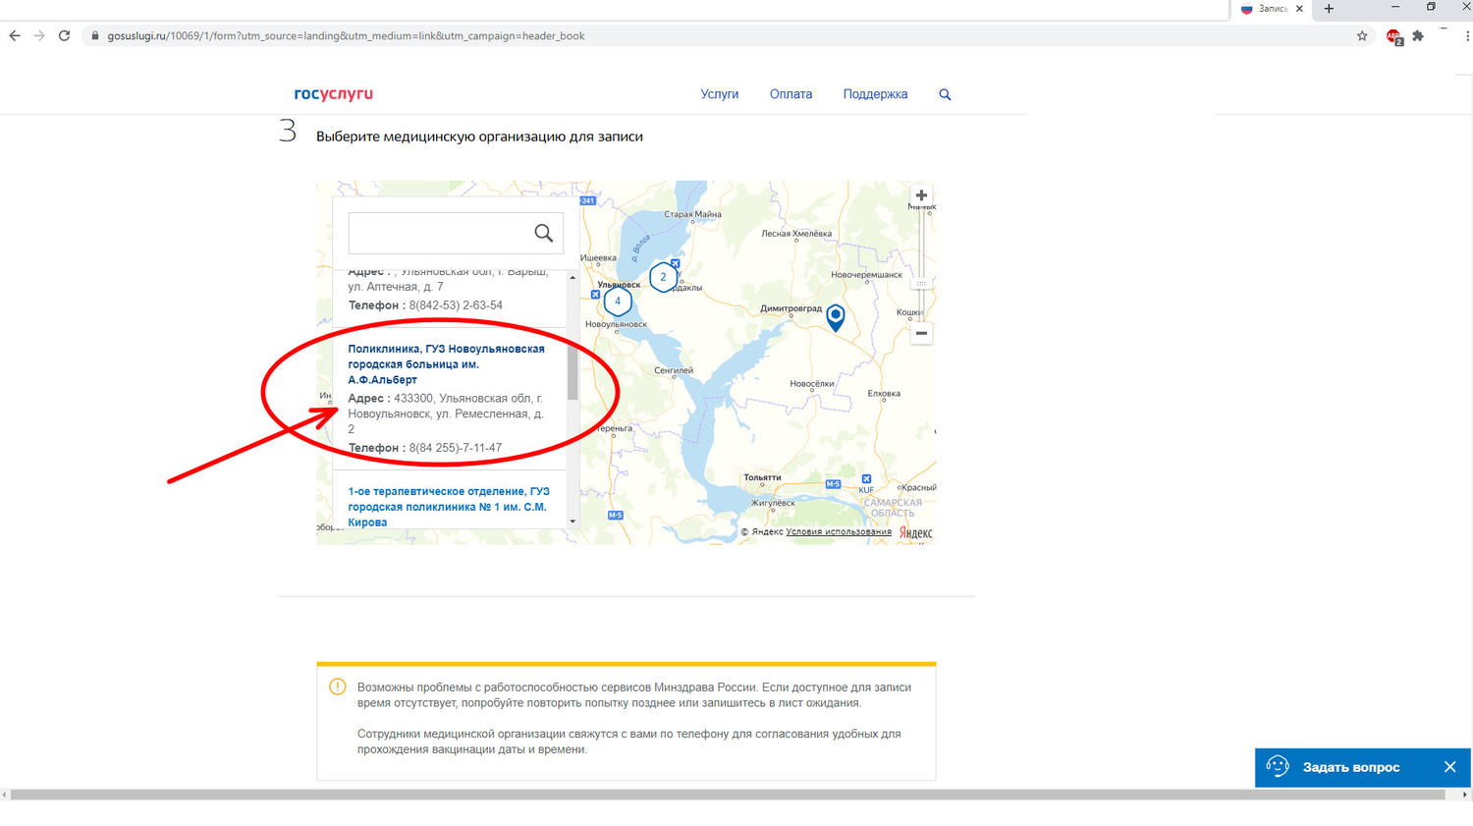
Task: Open the browser three-dot menu
Action: pyautogui.click(x=1467, y=36)
